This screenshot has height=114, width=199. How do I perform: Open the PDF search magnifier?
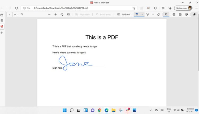[22, 15]
